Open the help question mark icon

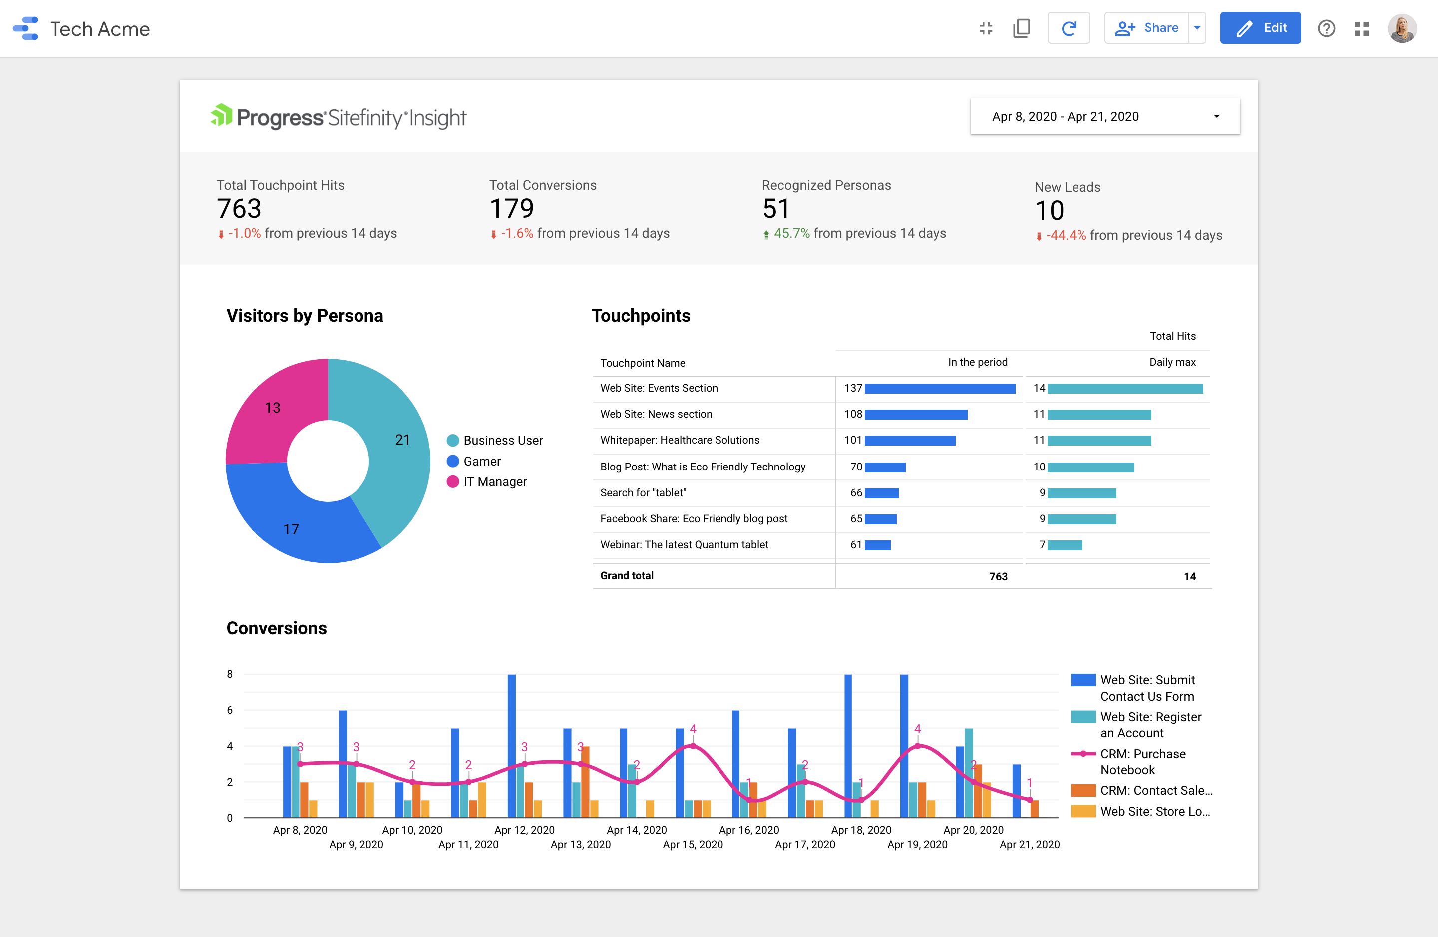pyautogui.click(x=1326, y=28)
